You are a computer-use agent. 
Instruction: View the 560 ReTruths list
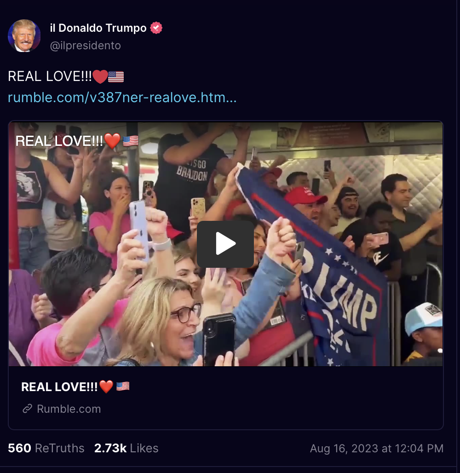[46, 448]
